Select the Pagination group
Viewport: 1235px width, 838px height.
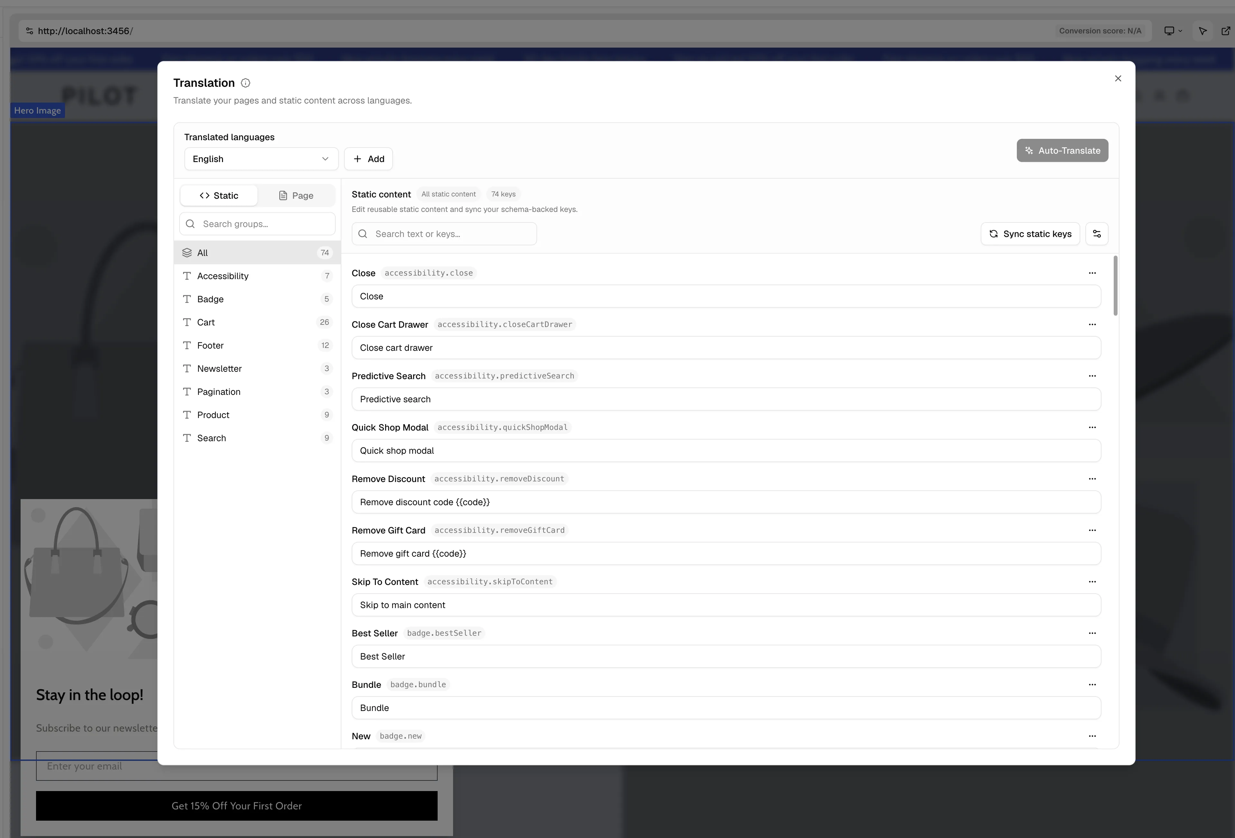click(257, 392)
